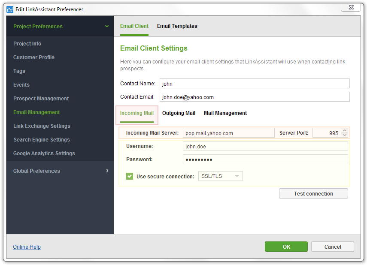
Task: Click the Contact Name field
Action: 255,84
